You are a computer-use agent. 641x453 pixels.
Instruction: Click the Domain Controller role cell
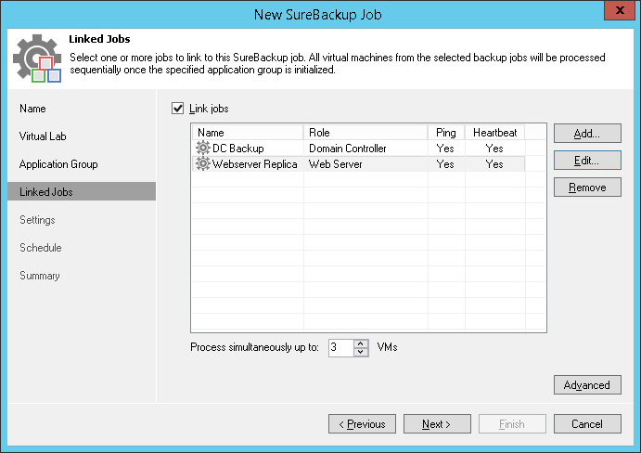click(x=348, y=149)
